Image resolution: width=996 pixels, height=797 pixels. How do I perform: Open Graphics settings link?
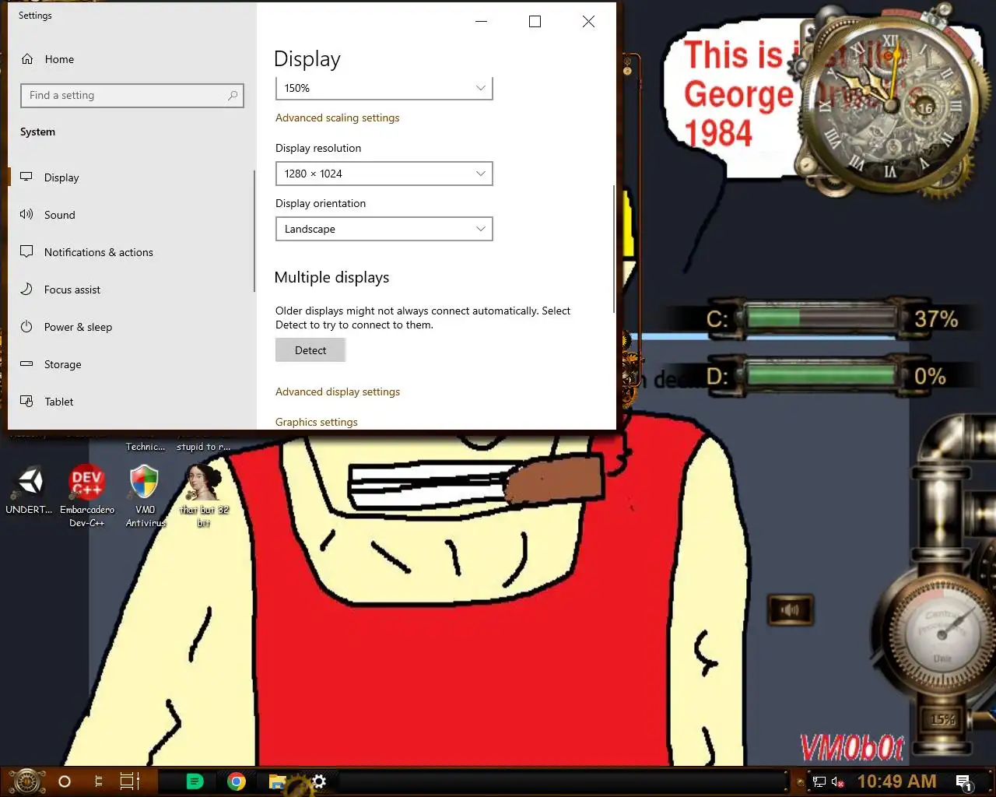[316, 422]
